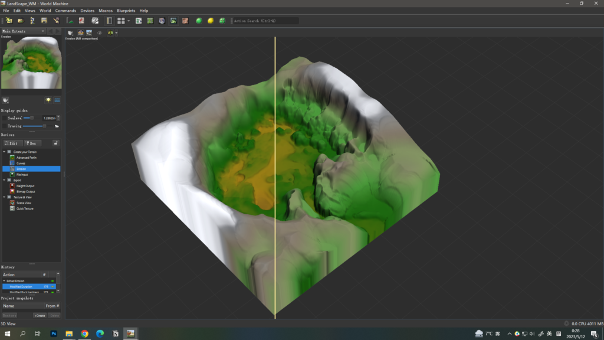This screenshot has height=340, width=604.
Task: Click Restore under Project snapshots
Action: (x=10, y=316)
